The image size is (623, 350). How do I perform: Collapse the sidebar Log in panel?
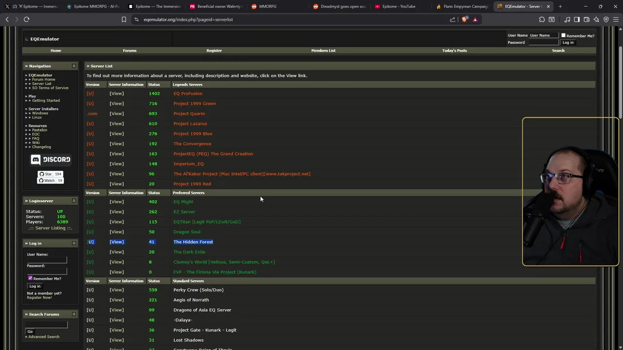coord(74,243)
